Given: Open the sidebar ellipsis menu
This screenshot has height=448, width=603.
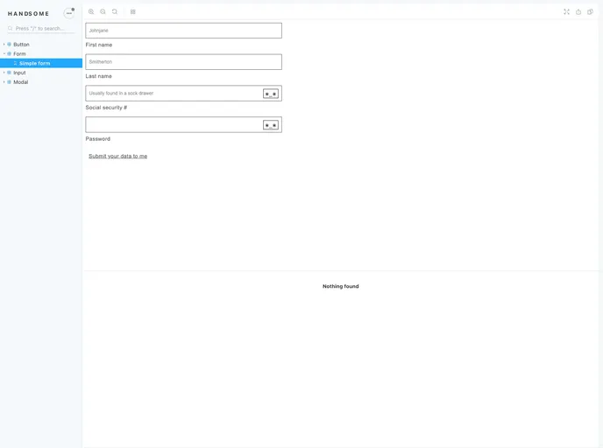Looking at the screenshot, I should coord(69,13).
